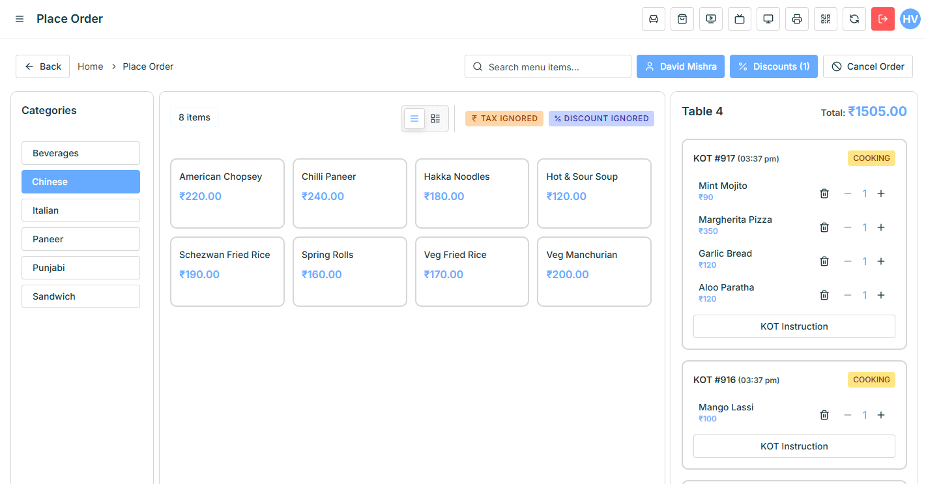Screen dimensions: 926x484
Task: Select the Italian category
Action: tap(81, 210)
